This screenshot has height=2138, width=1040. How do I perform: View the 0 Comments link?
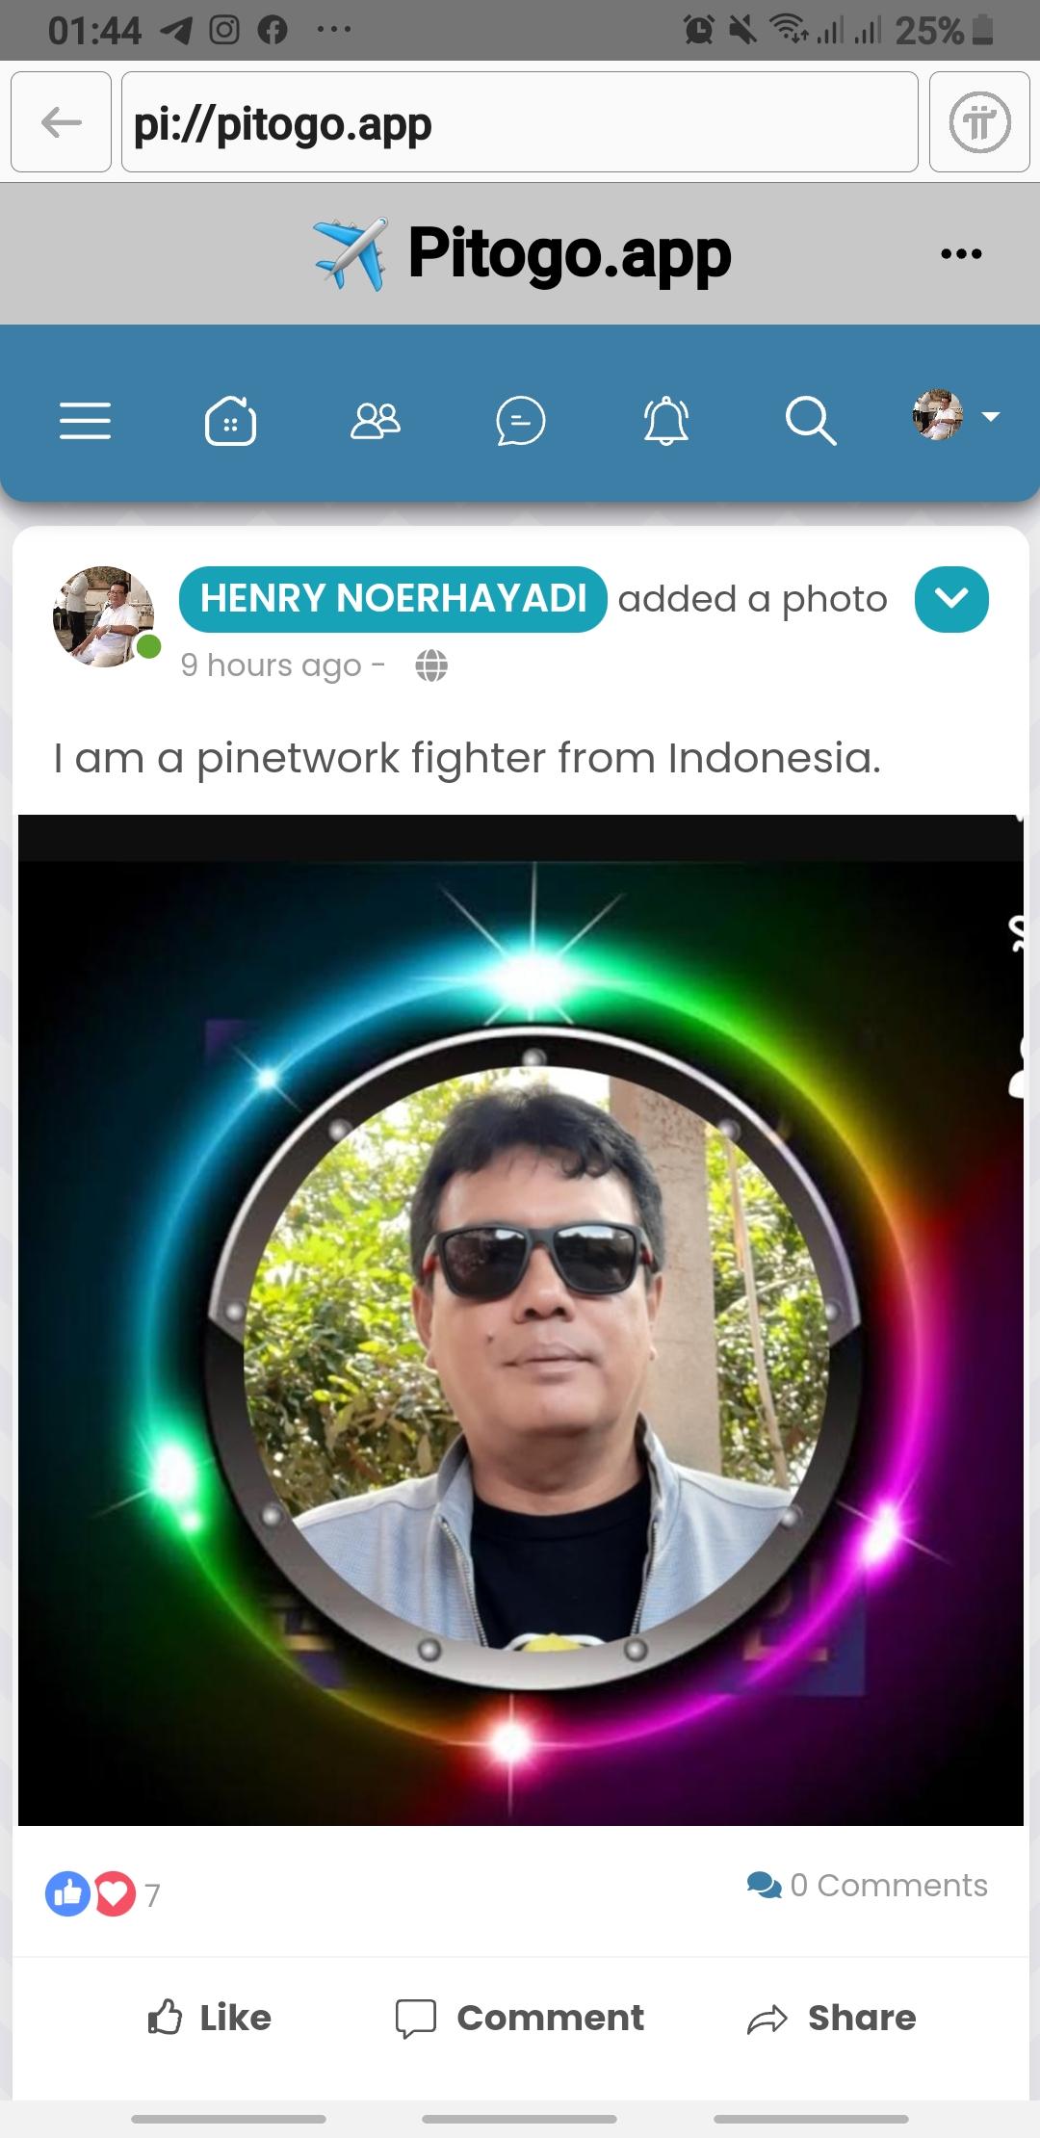pyautogui.click(x=868, y=1885)
